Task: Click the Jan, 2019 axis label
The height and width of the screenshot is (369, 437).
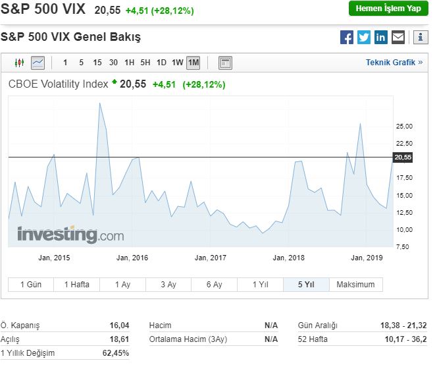Action: (367, 258)
